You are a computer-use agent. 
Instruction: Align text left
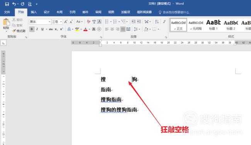point(107,29)
